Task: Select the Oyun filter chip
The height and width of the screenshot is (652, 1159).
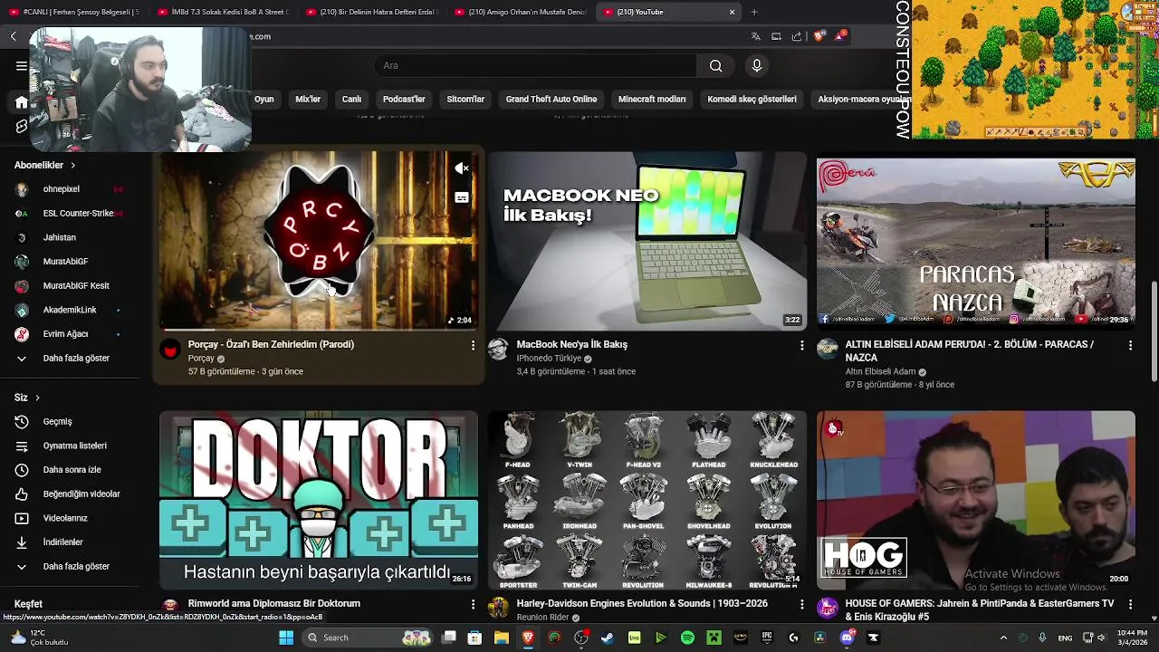Action: 264,99
